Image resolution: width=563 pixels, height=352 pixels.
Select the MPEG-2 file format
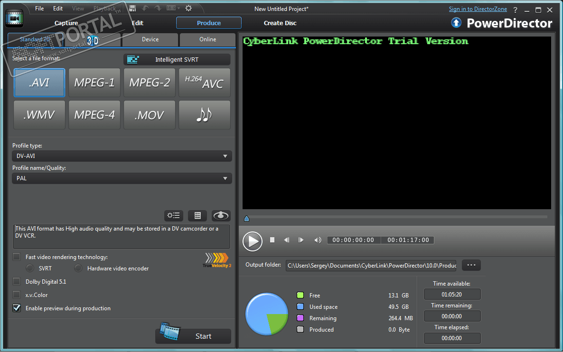tap(150, 83)
